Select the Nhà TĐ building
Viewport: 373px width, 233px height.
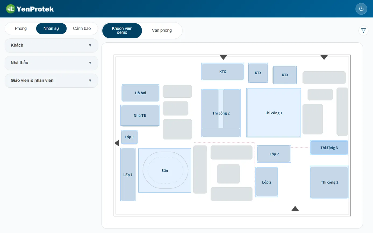140,116
